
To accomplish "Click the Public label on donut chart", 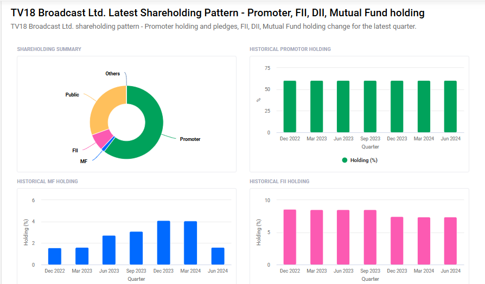I will pos(72,94).
